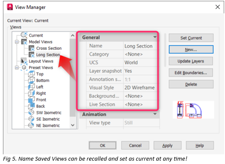
Task: Click the Front preset view cube icon
Action: [31, 100]
